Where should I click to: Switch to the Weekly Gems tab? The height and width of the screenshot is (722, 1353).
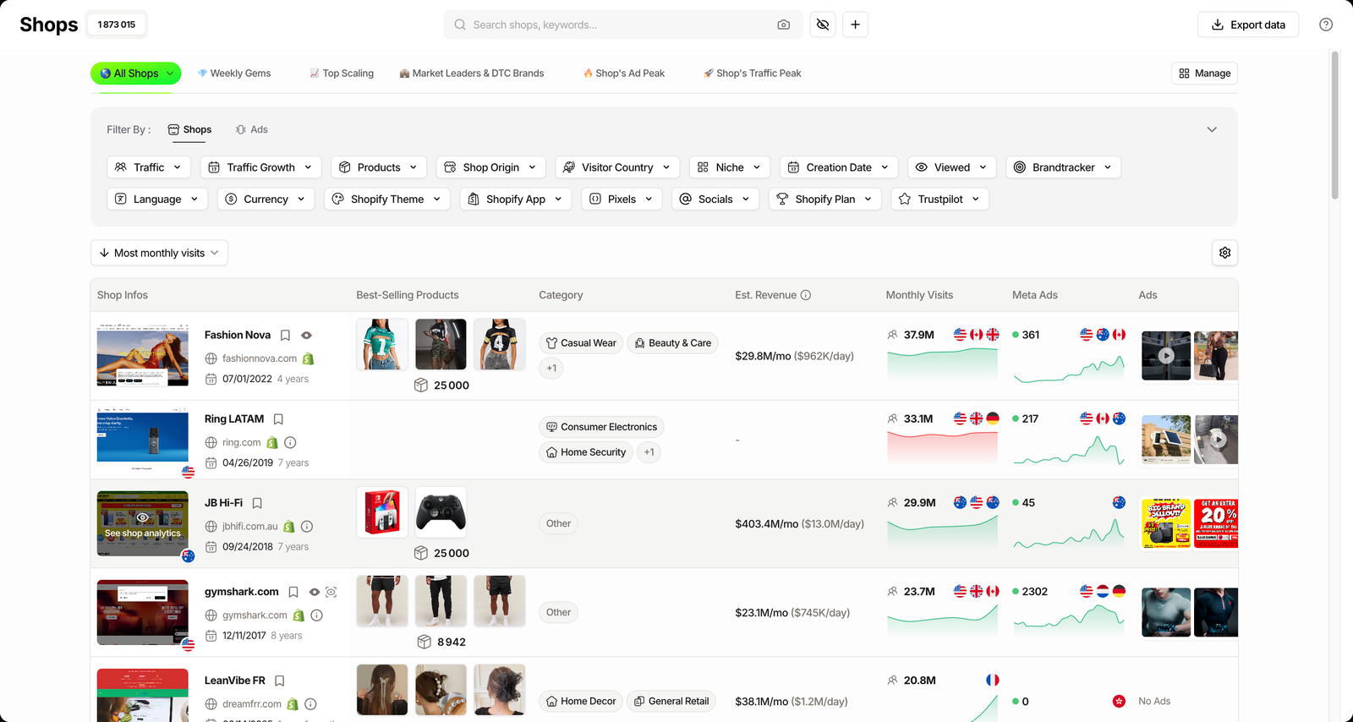click(234, 74)
